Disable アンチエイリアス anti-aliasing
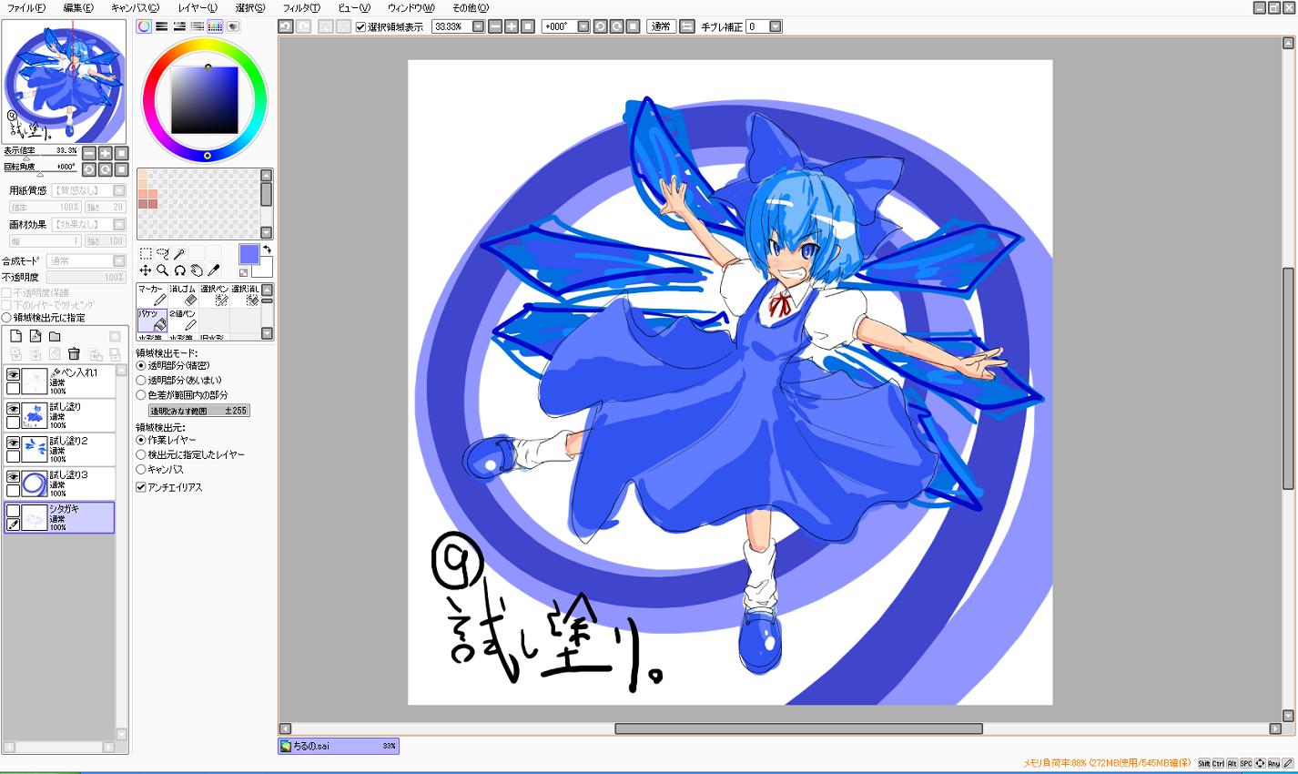The width and height of the screenshot is (1298, 774). click(x=141, y=487)
